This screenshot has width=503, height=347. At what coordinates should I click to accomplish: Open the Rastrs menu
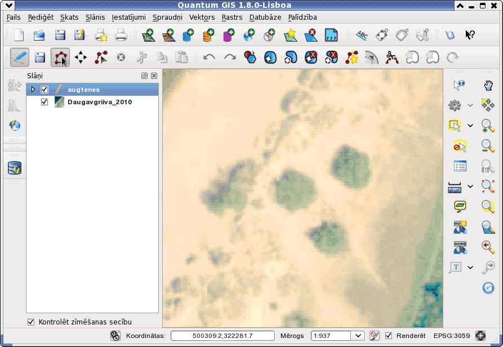[232, 17]
